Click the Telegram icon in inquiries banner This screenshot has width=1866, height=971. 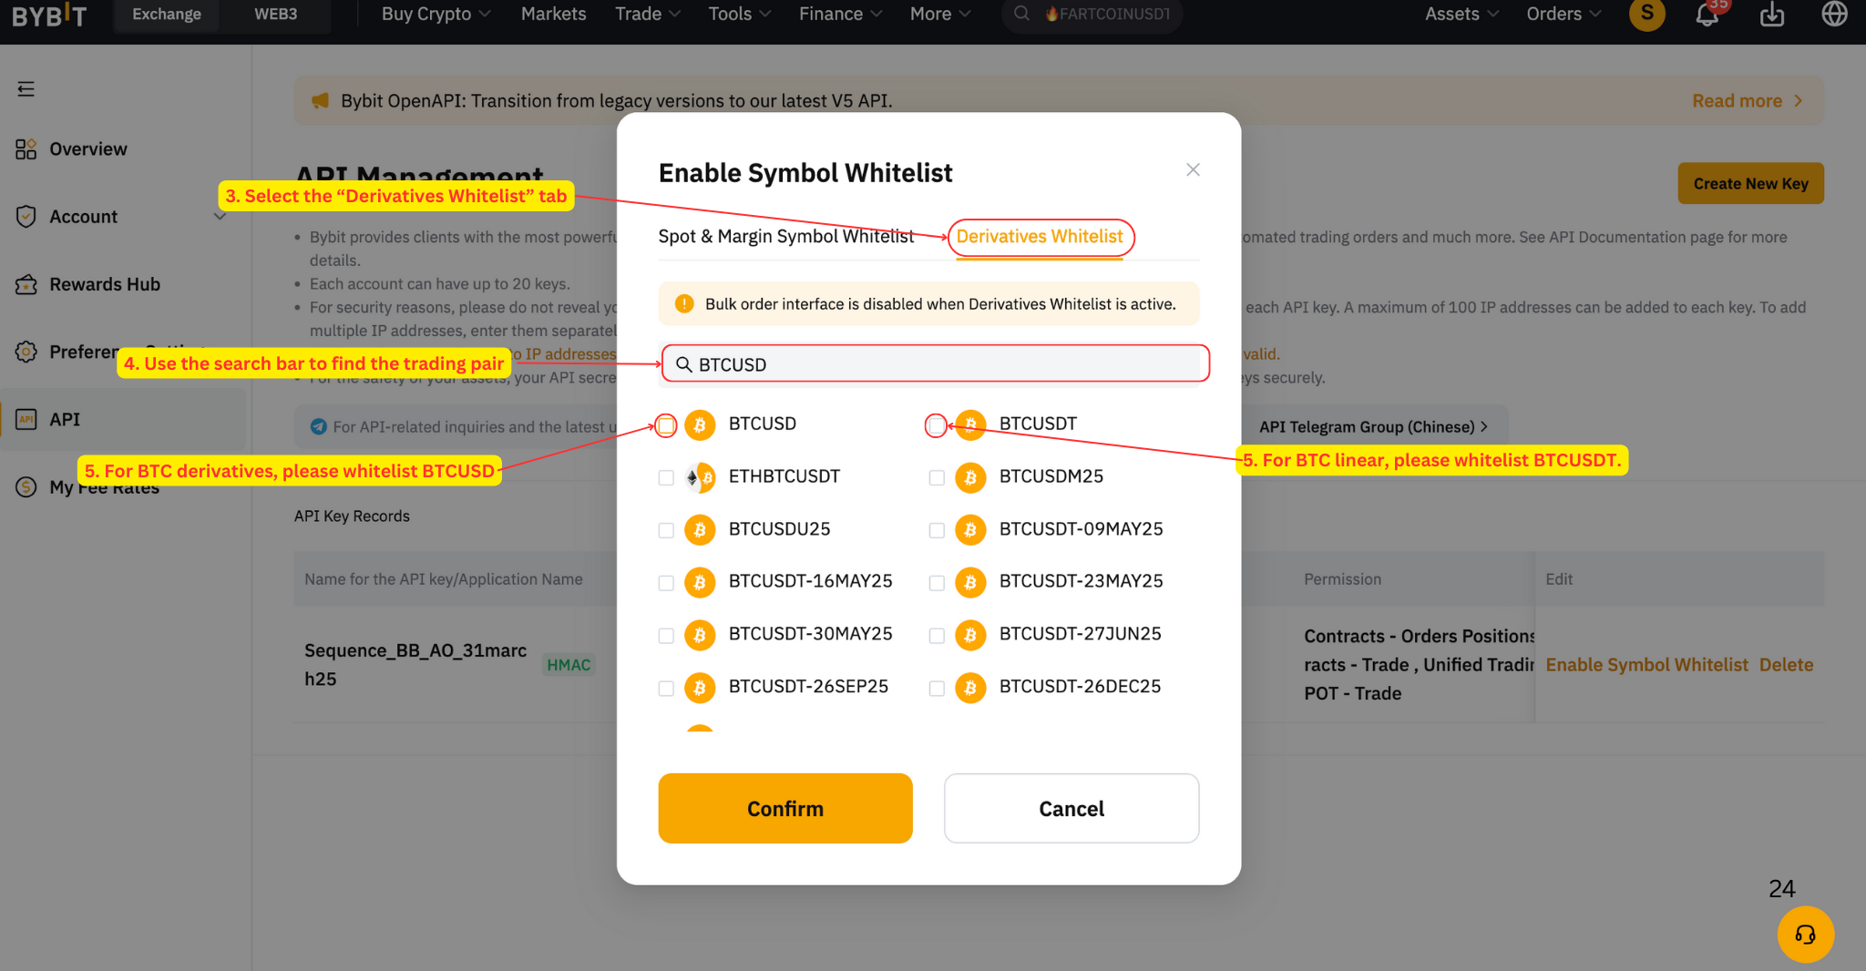[x=318, y=426]
